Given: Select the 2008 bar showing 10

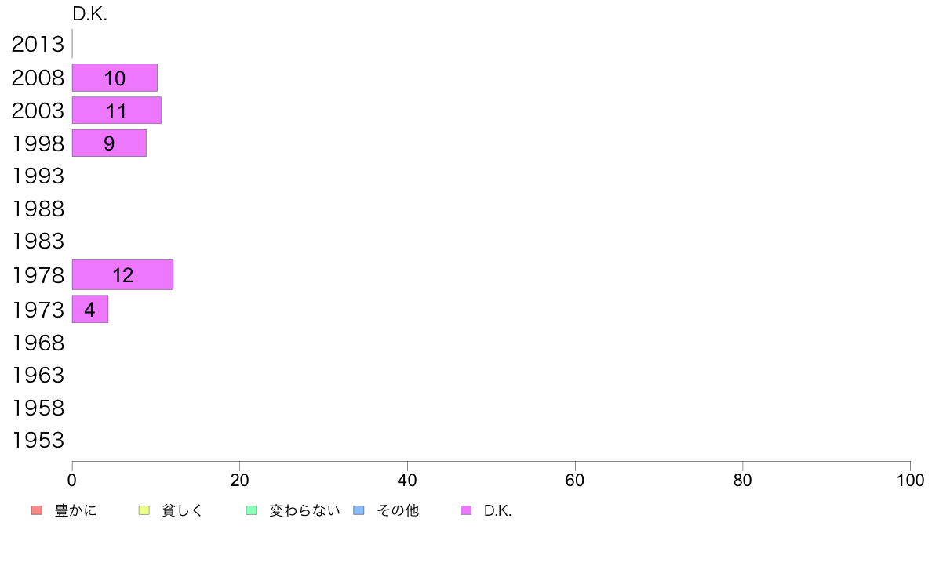Looking at the screenshot, I should [115, 78].
